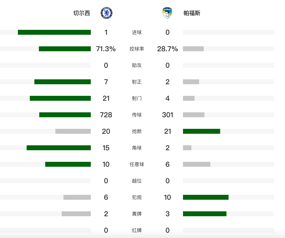
Task: Click Chelsea's green goals bar
Action: coord(54,32)
